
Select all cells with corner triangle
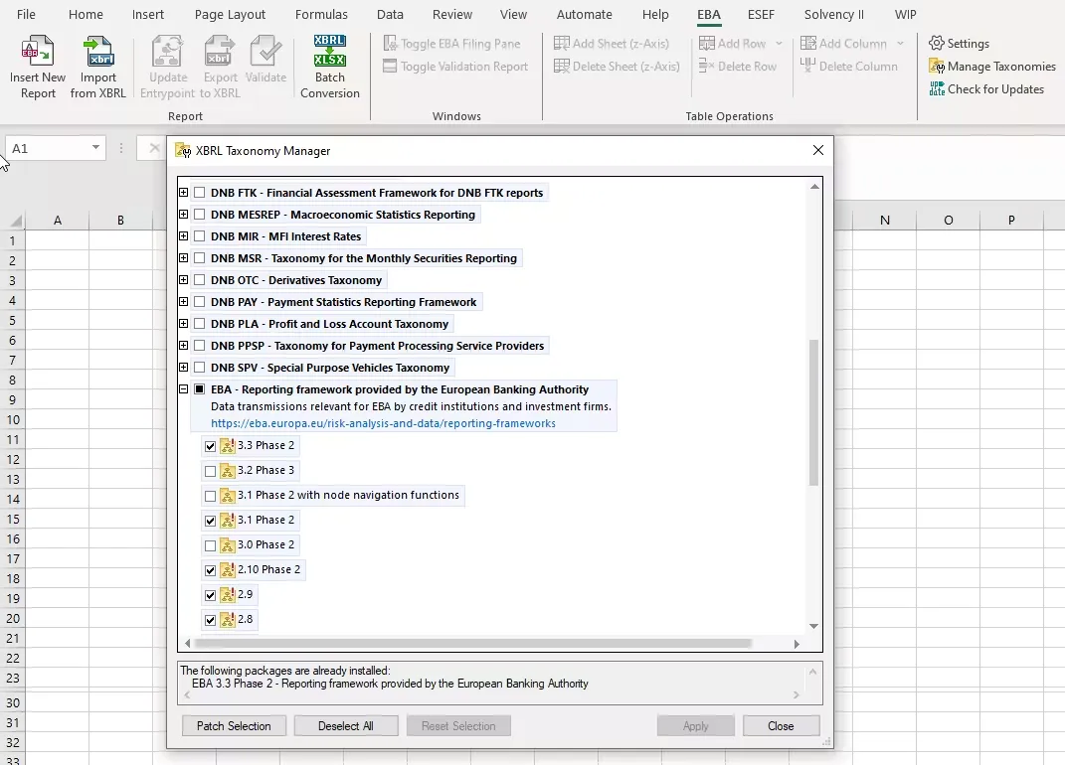coord(16,221)
